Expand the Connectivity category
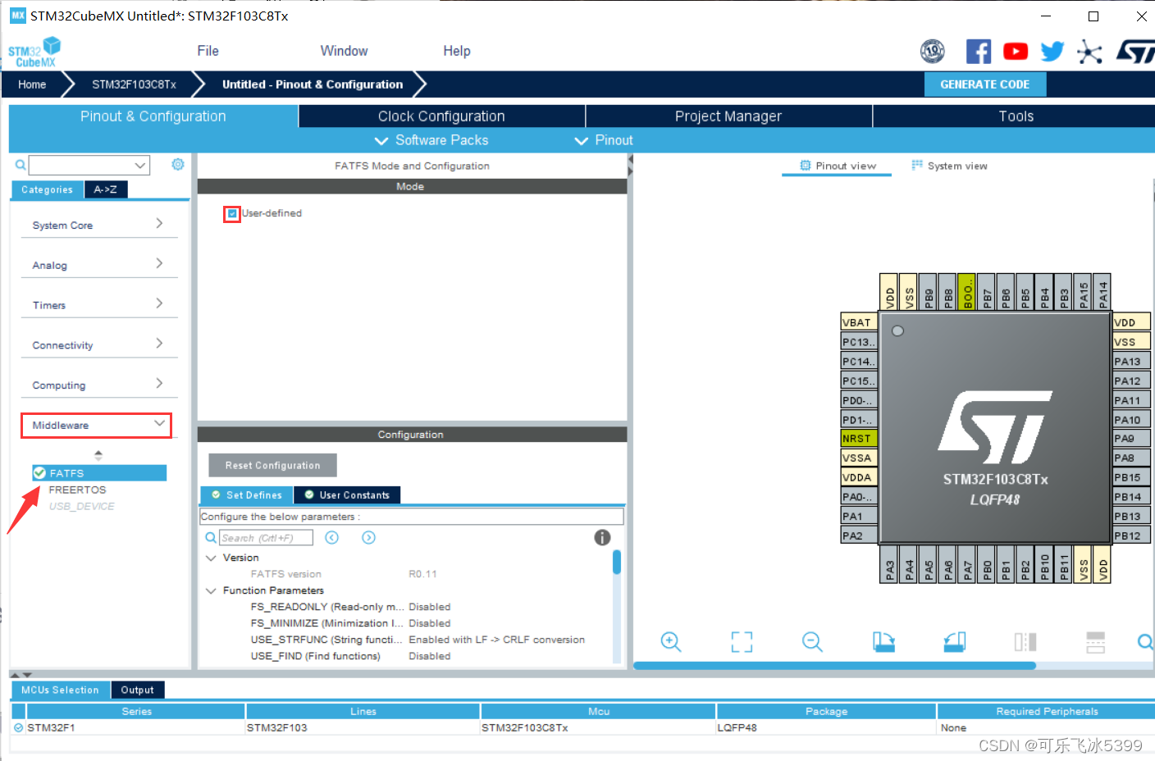Viewport: 1155px width, 761px height. point(159,344)
